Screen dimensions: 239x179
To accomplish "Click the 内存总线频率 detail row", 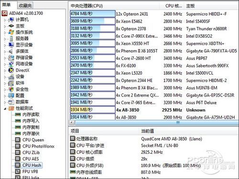I will (154, 172).
